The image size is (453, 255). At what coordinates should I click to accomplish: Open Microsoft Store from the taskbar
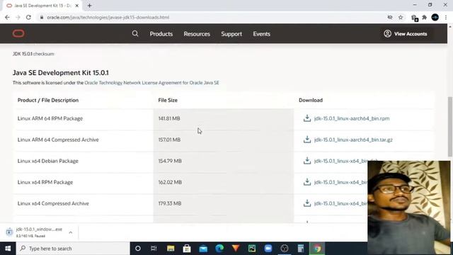coord(187,249)
